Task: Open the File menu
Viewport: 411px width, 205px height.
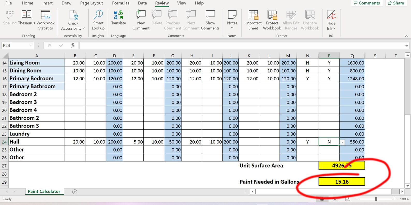Action: (x=9, y=3)
